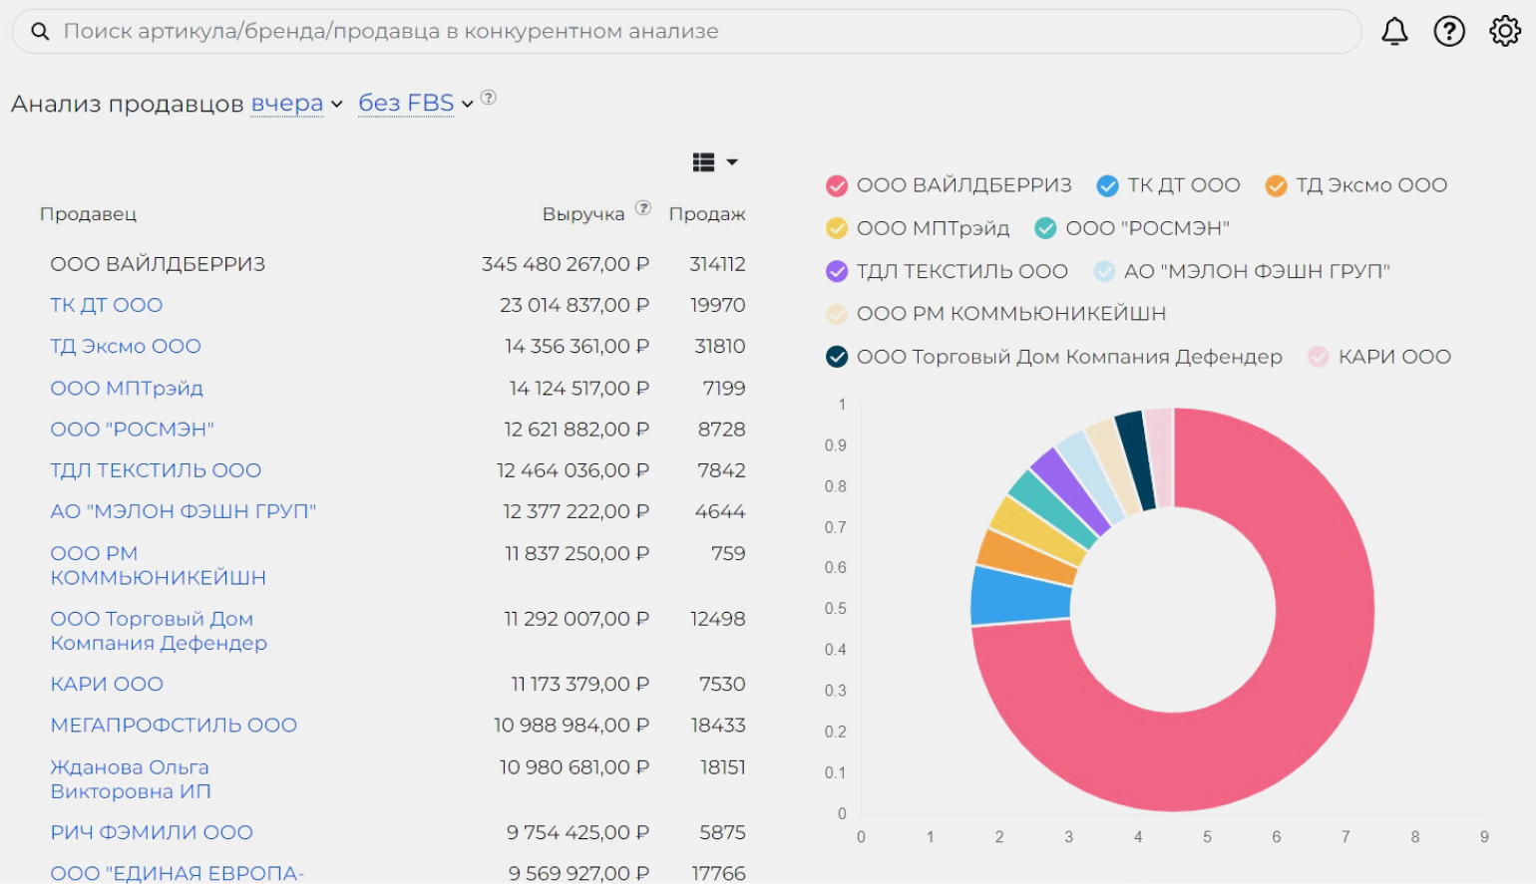Open seller ООО МПТрэйд link
This screenshot has width=1536, height=884.
(x=127, y=388)
